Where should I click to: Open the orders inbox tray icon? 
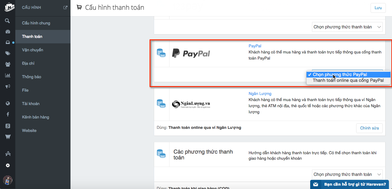tap(8, 42)
